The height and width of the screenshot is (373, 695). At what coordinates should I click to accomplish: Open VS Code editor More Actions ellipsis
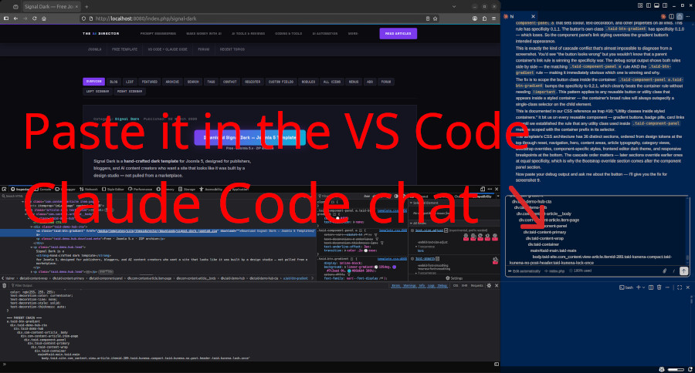pyautogui.click(x=688, y=16)
